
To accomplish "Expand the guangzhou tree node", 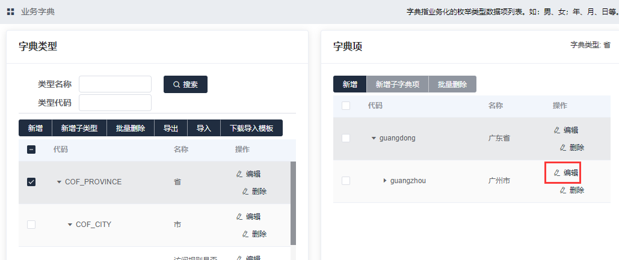I will tap(385, 180).
